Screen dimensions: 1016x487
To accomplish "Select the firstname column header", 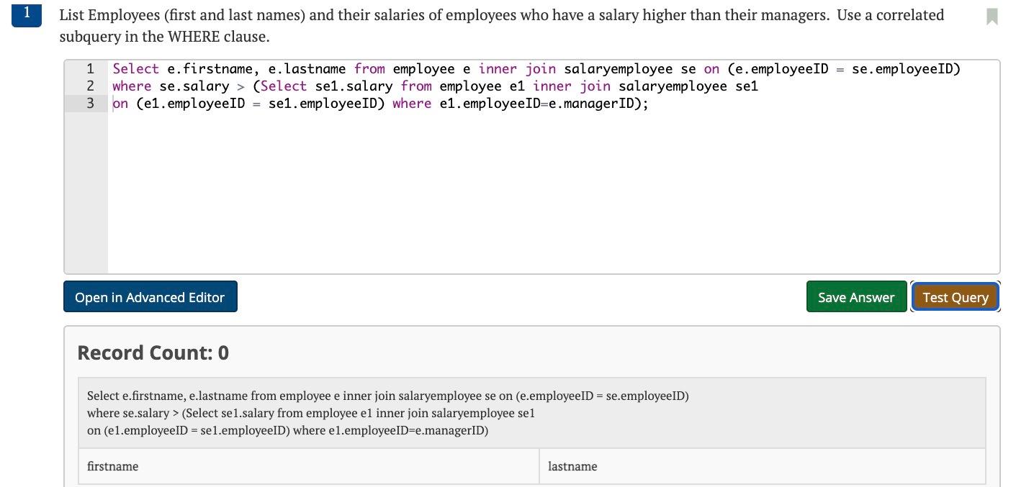I will pyautogui.click(x=112, y=466).
